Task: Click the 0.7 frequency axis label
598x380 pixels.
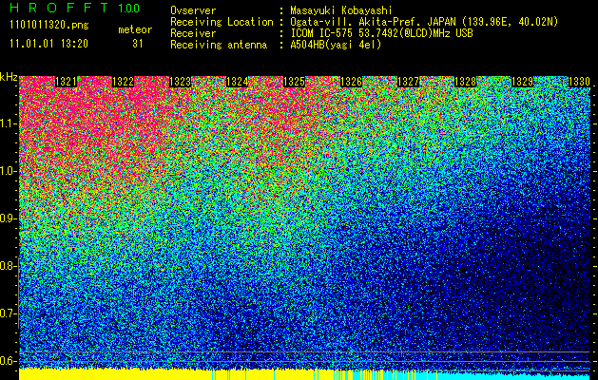Action: pyautogui.click(x=8, y=313)
